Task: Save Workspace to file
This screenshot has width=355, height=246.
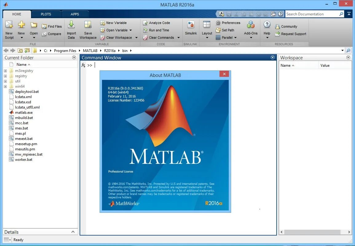Action: tap(88, 30)
